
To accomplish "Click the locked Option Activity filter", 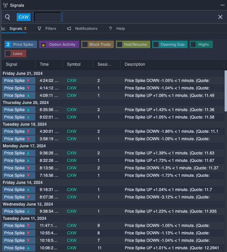I will 59,44.
